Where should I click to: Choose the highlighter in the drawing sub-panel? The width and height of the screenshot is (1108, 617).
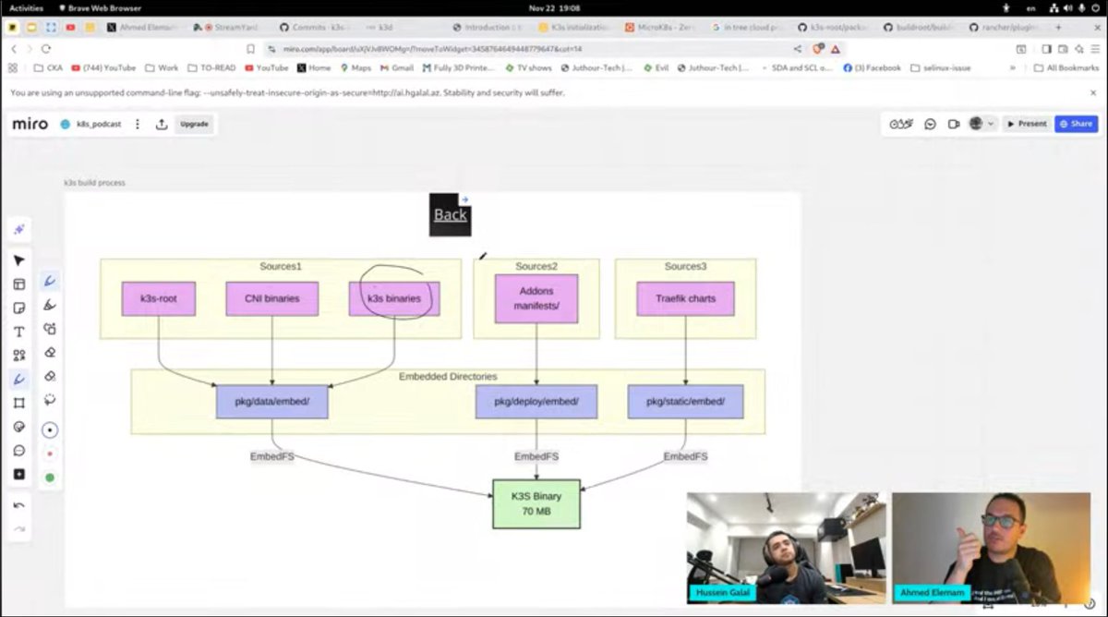(x=50, y=306)
